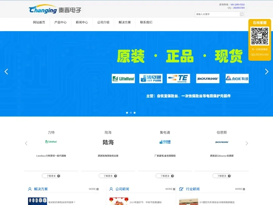Click the WeChat QR code image
This screenshot has width=273, height=205.
[260, 36]
